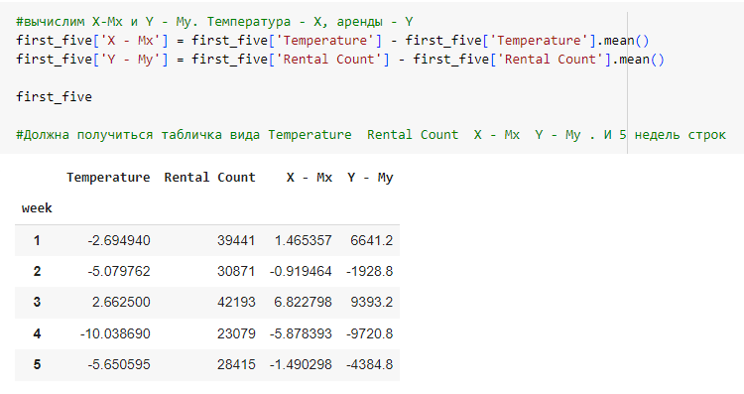744x394 pixels.
Task: Click Y - My value -9720.8
Action: 370,333
